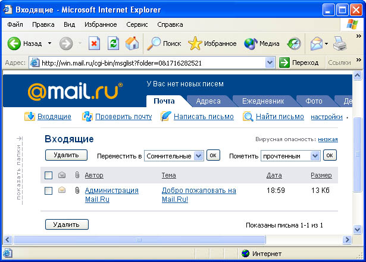366x262 pixels.
Task: Sort by attachment paperclip header icon
Action: (x=77, y=174)
